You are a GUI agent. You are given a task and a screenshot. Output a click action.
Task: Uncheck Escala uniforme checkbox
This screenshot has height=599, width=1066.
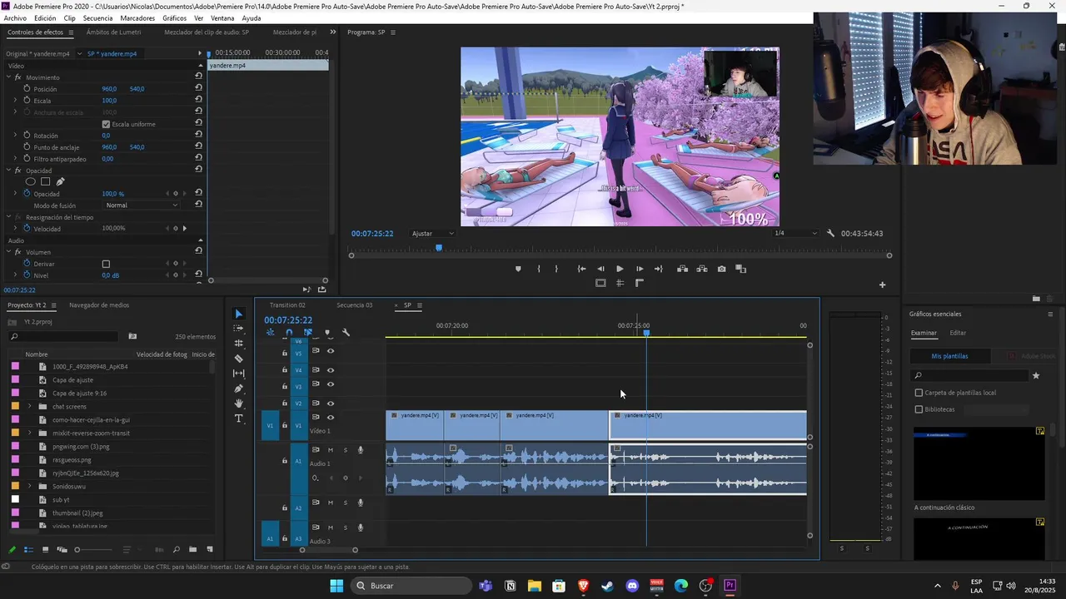106,124
